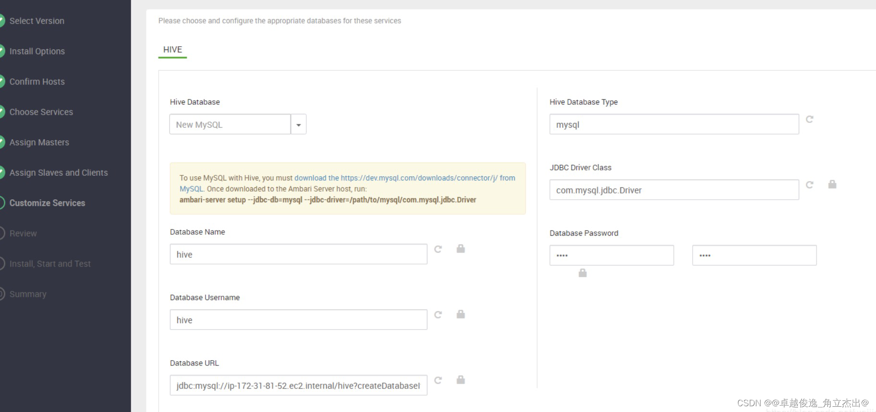Go to Select Version step
This screenshot has width=876, height=412.
point(37,21)
